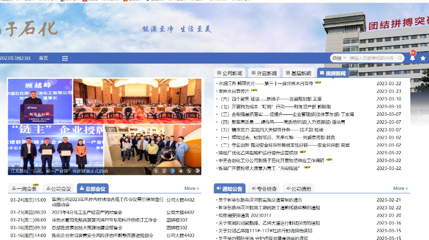429x240 pixels.
Task: Open news (七) 开展我为成本 财务资产部
Action: coord(275,107)
